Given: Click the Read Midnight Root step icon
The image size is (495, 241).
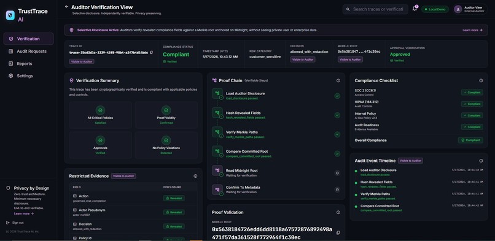Looking at the screenshot, I should pyautogui.click(x=217, y=170).
